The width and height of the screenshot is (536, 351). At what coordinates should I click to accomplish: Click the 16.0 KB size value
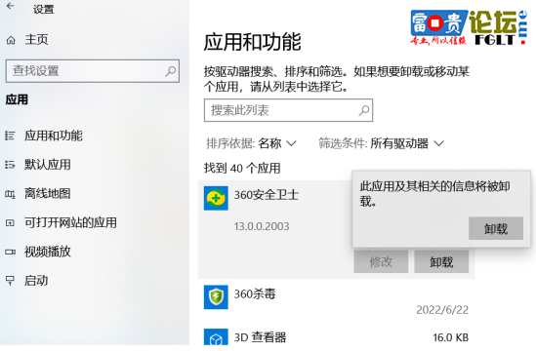450,337
